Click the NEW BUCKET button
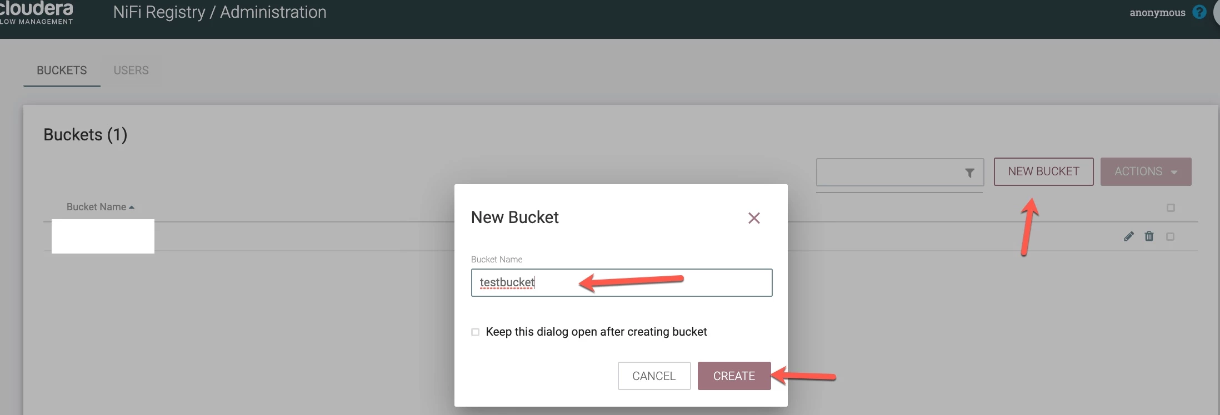Viewport: 1220px width, 415px height. click(x=1043, y=171)
